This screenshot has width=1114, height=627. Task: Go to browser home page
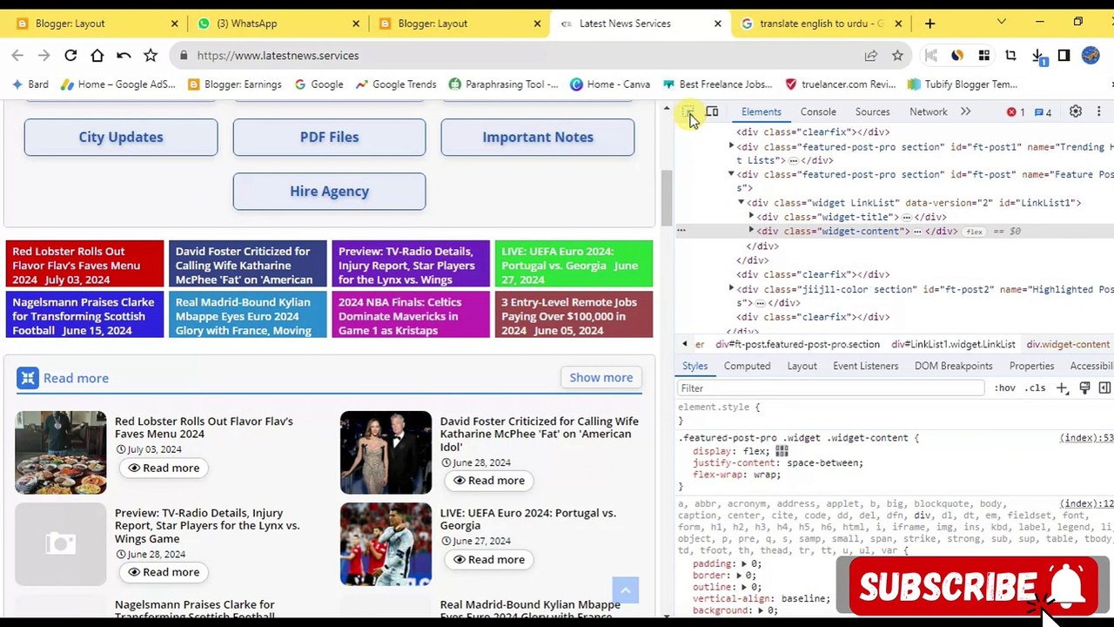pos(97,56)
